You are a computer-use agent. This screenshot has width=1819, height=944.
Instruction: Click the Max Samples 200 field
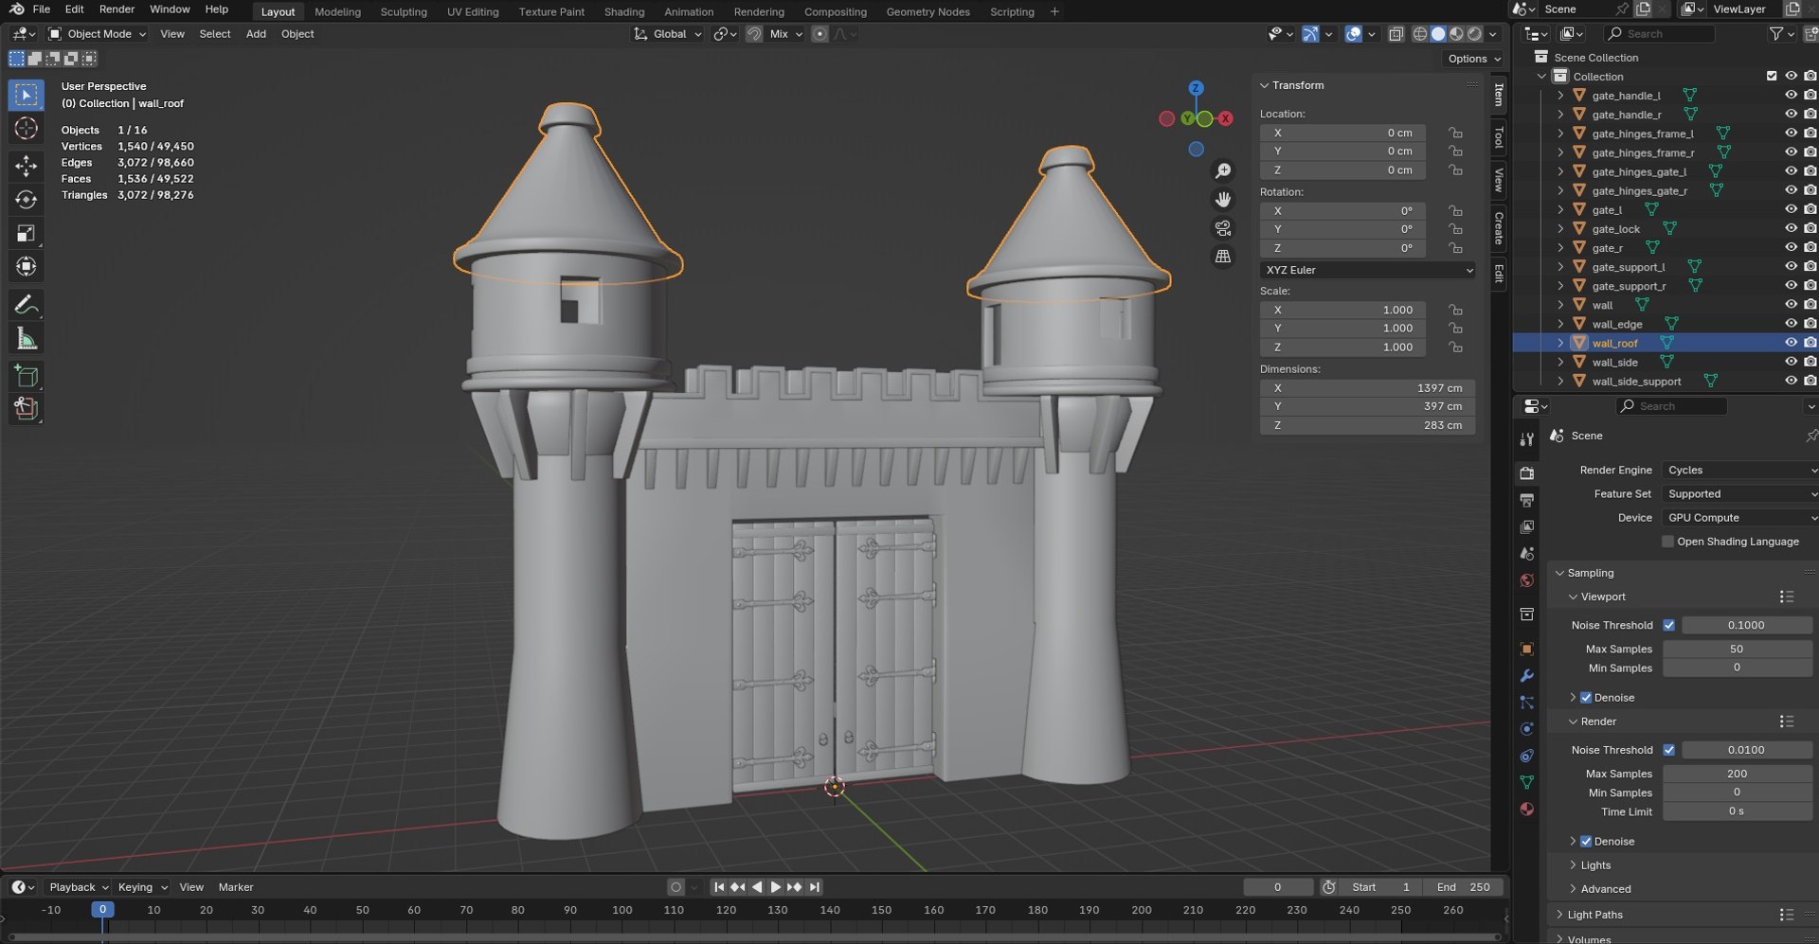point(1737,774)
